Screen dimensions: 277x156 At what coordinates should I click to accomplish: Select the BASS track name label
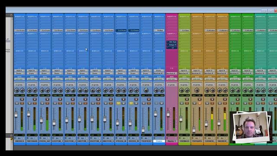184,141
